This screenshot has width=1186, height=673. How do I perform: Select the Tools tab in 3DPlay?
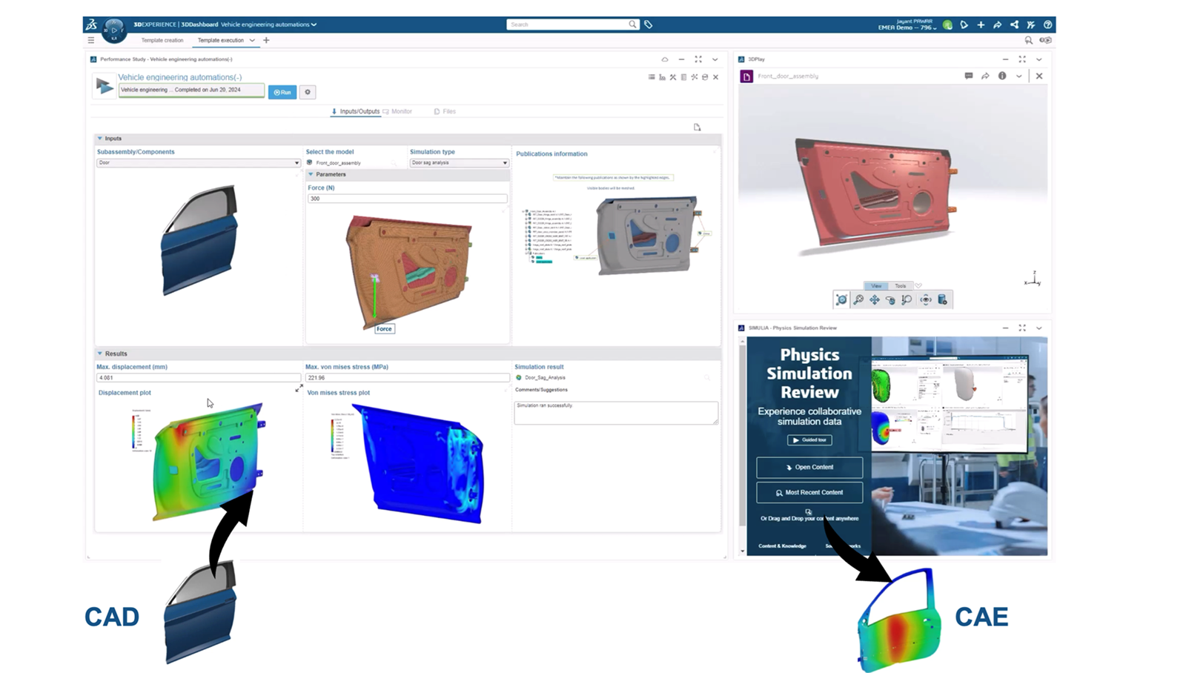point(900,285)
